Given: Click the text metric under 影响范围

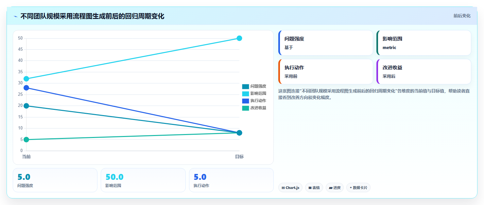Looking at the screenshot, I should pos(389,47).
